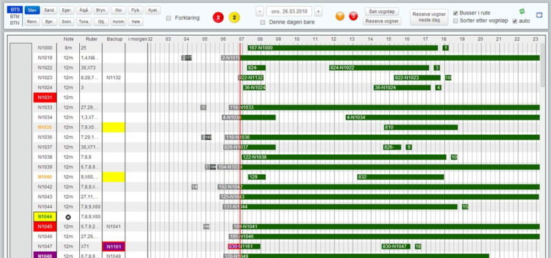Click Reserve vogner neste dag button
Image resolution: width=551 pixels, height=258 pixels.
[x=429, y=17]
